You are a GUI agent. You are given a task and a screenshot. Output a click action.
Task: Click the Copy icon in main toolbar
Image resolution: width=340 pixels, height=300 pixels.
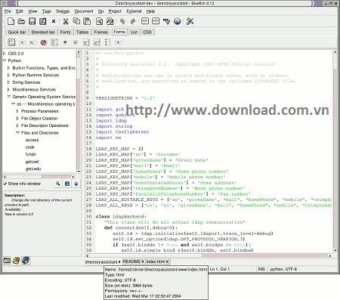coord(76,21)
